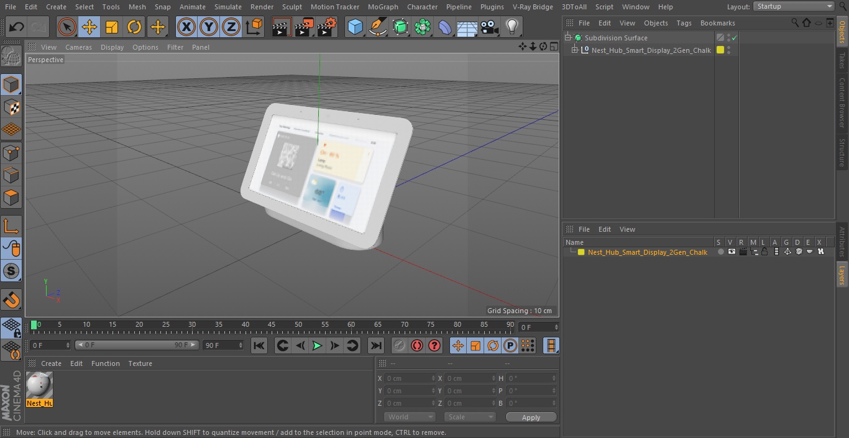Click Make Editable icon in left sidebar
This screenshot has width=849, height=438.
(11, 56)
